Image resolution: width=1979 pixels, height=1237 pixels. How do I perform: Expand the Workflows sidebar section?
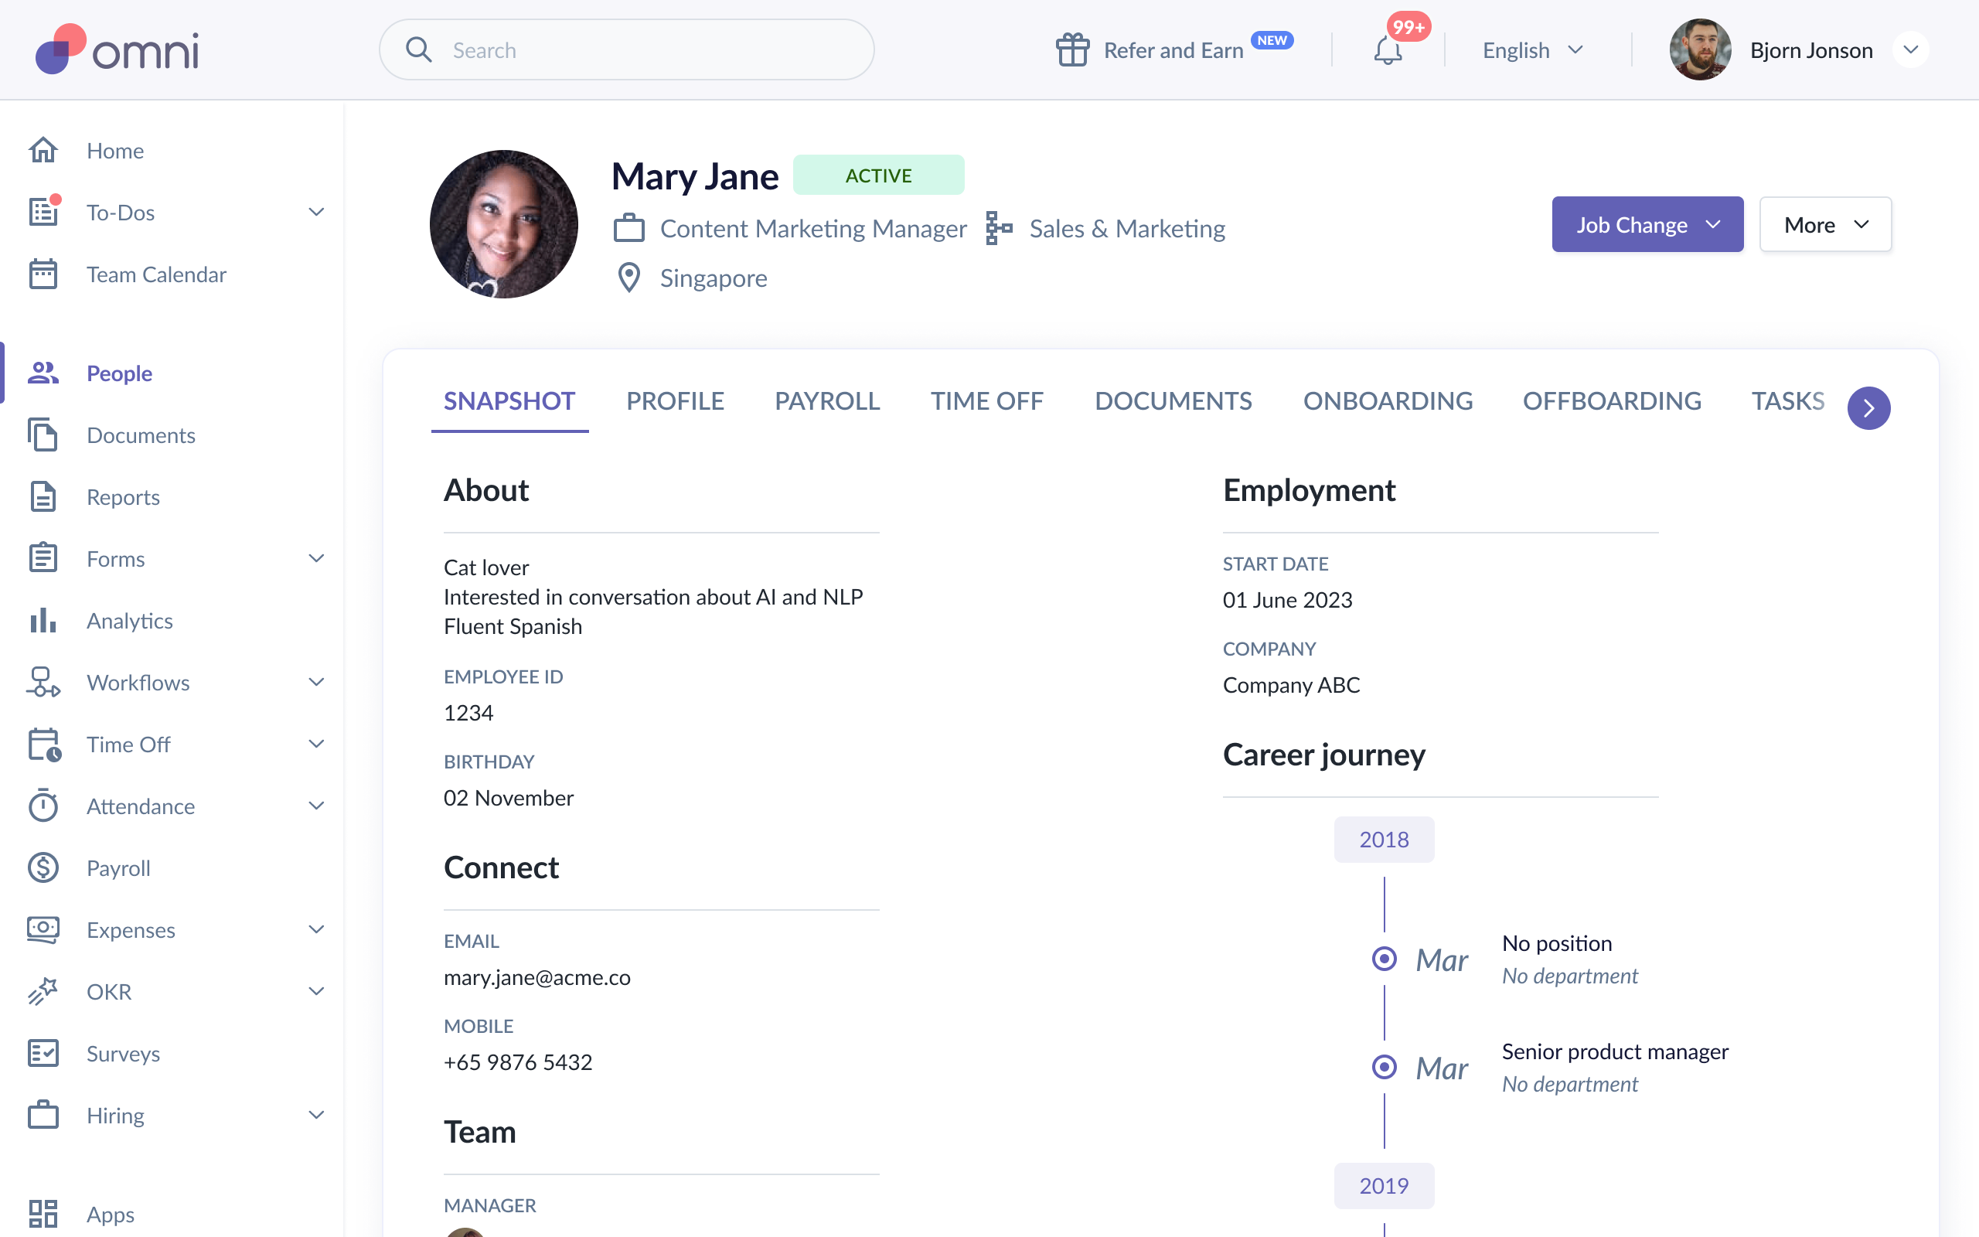pyautogui.click(x=315, y=683)
